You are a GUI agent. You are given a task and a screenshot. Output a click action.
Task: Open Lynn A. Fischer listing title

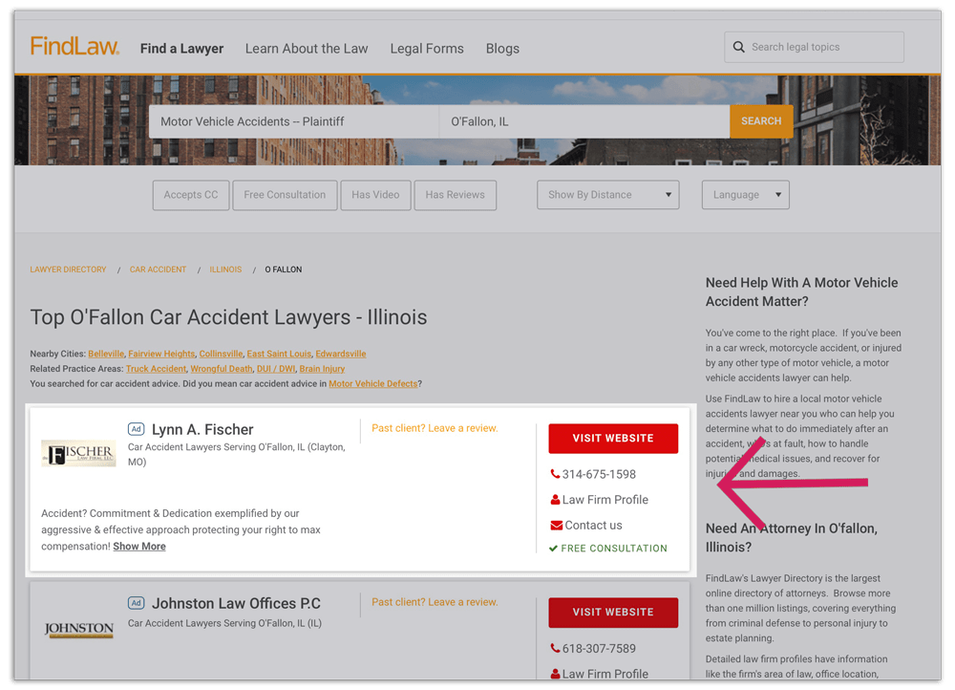pos(202,429)
